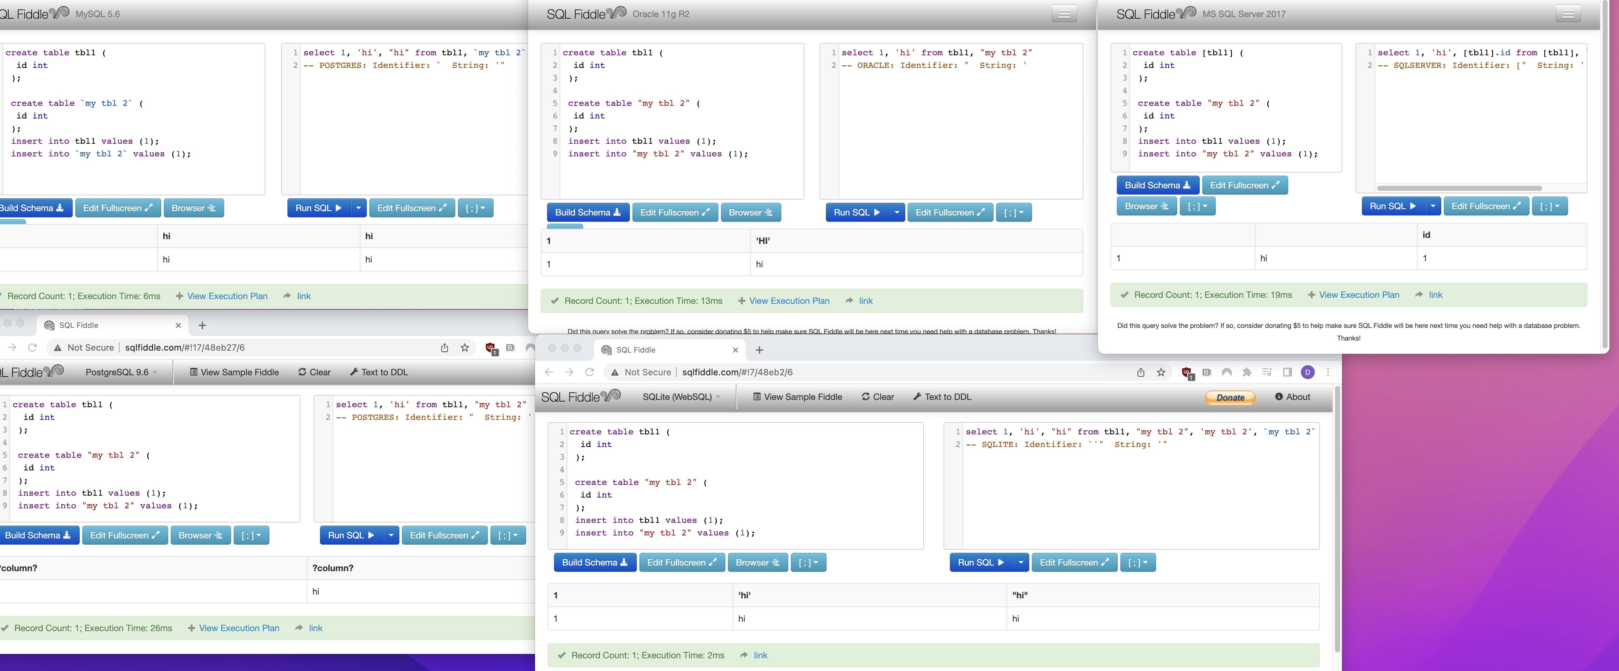Click the Donate button in SQLite window
Viewport: 1619px width, 671px height.
click(x=1230, y=397)
